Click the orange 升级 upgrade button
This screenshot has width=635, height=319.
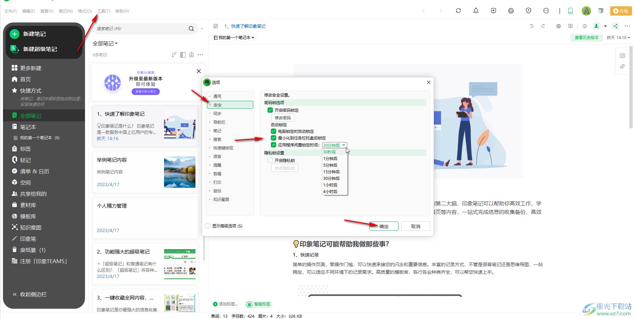tap(620, 11)
